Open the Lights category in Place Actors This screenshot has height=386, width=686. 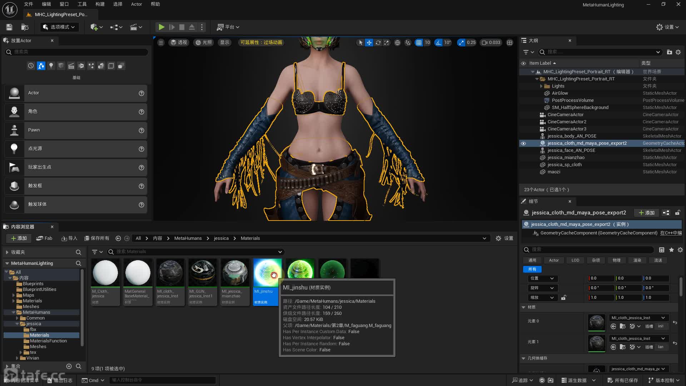(51, 66)
